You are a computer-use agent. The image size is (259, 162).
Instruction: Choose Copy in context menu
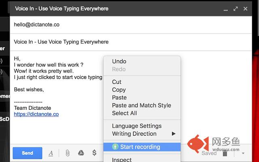pyautogui.click(x=119, y=90)
